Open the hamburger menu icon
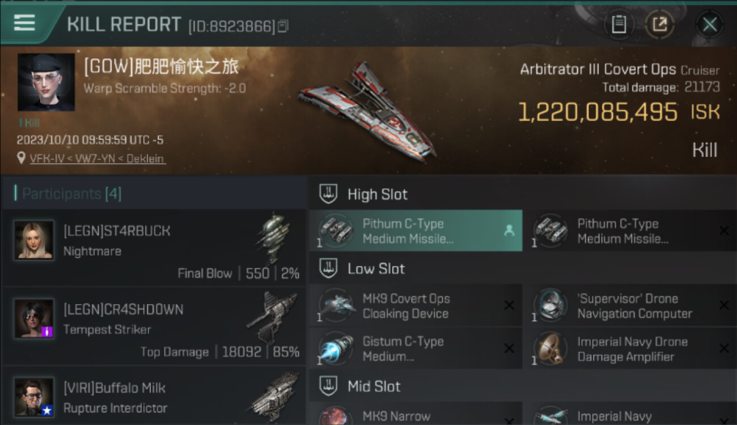737x425 pixels. 24,23
